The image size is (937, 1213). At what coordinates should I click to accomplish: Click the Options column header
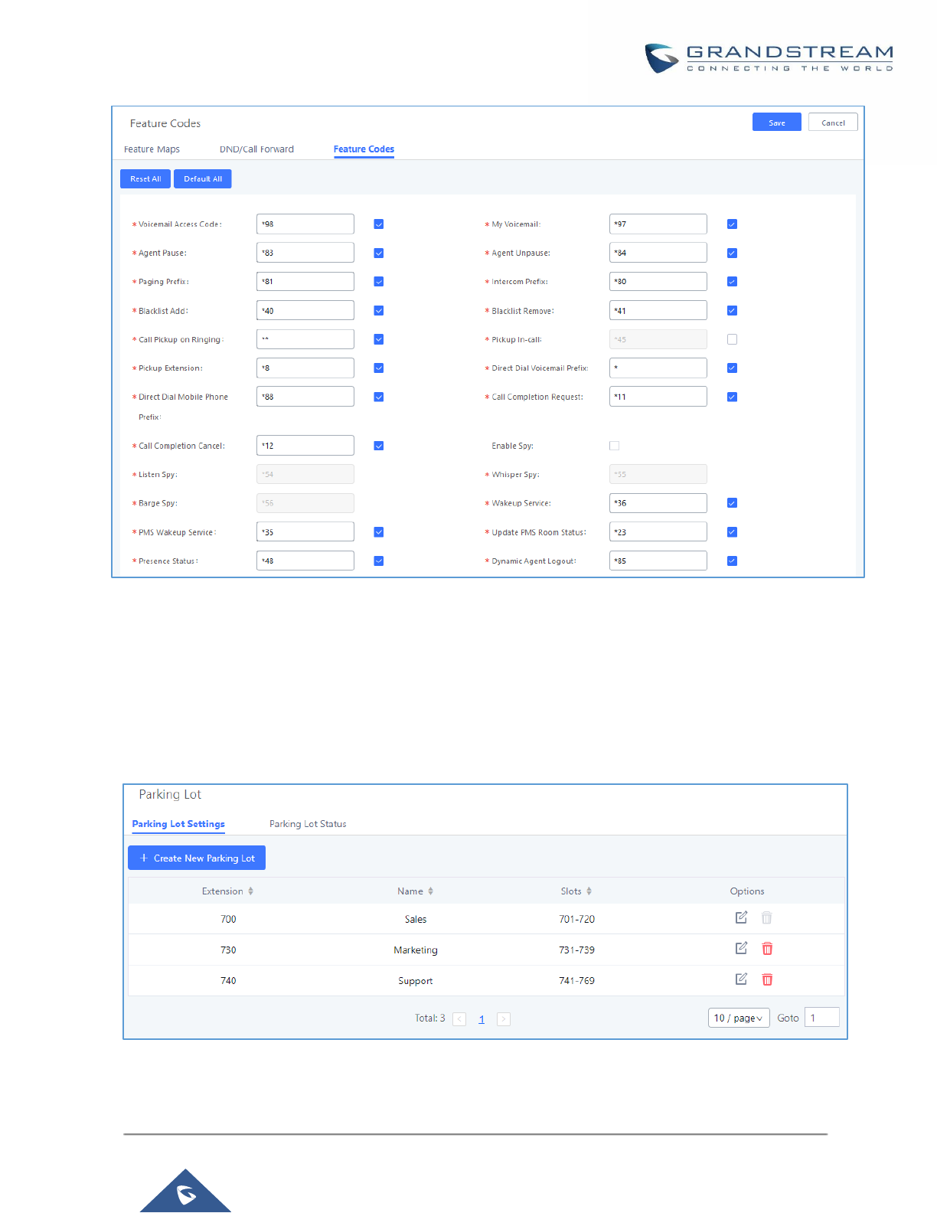click(747, 891)
